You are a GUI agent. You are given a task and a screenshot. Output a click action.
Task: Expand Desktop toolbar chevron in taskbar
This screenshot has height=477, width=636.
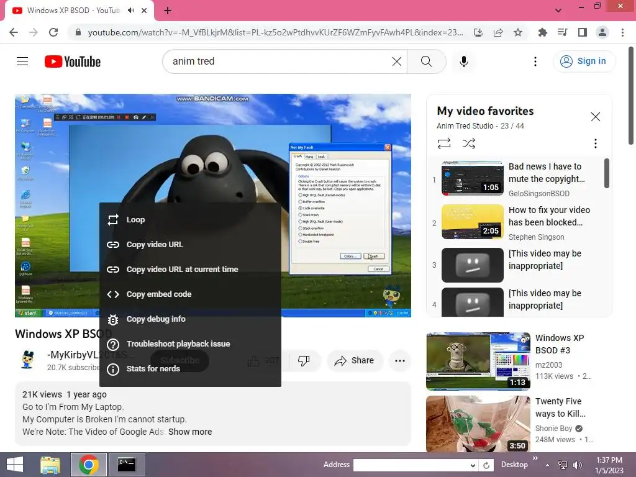coord(535,458)
